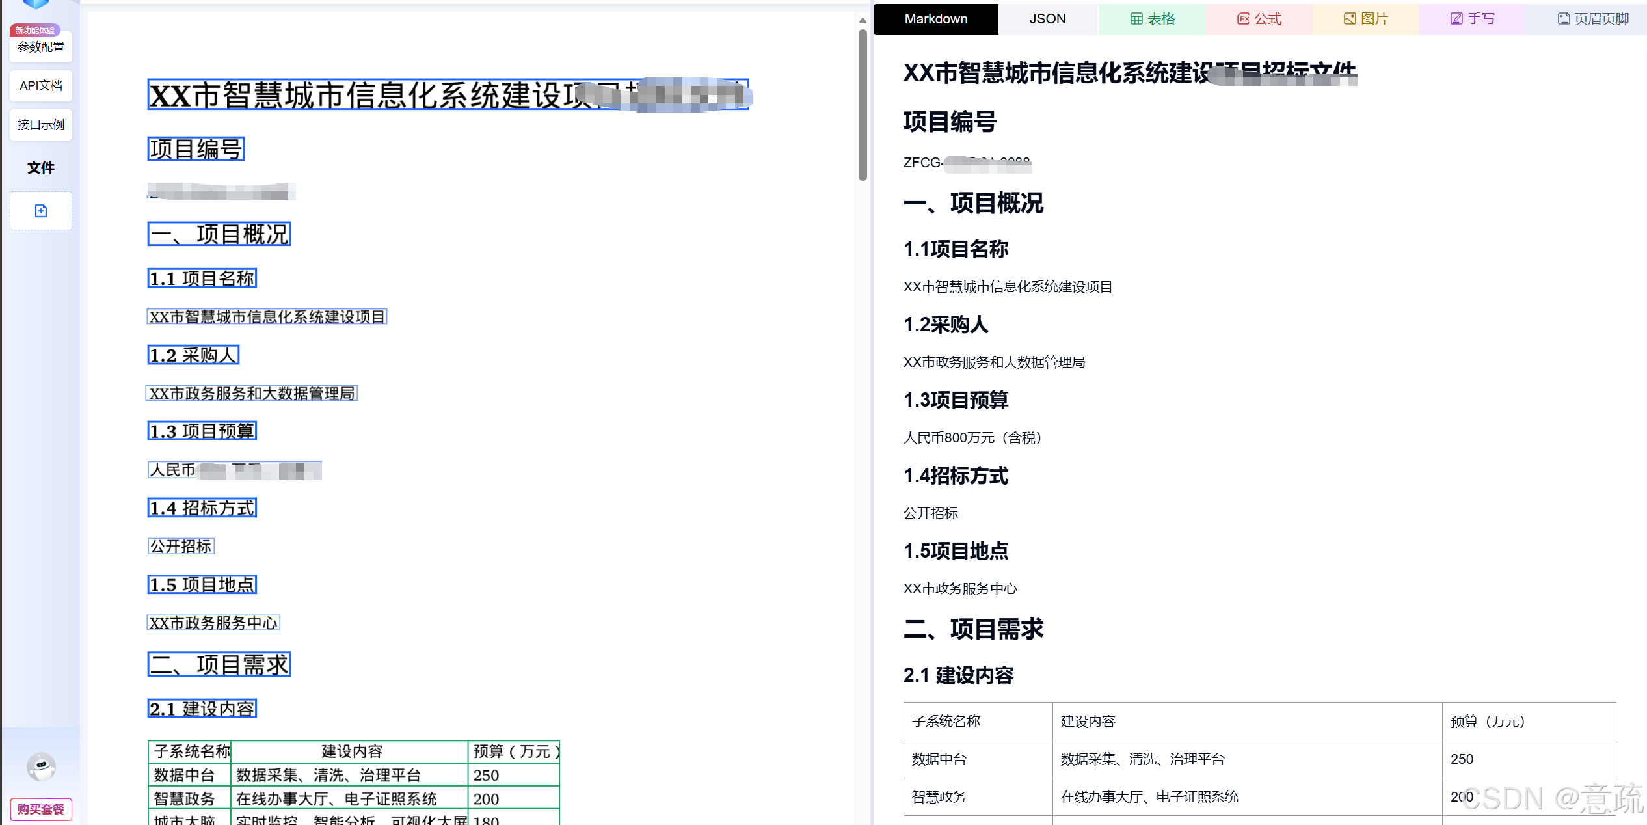Switch to the 手写 tab
Screen dimensions: 1647x825
coord(1473,19)
